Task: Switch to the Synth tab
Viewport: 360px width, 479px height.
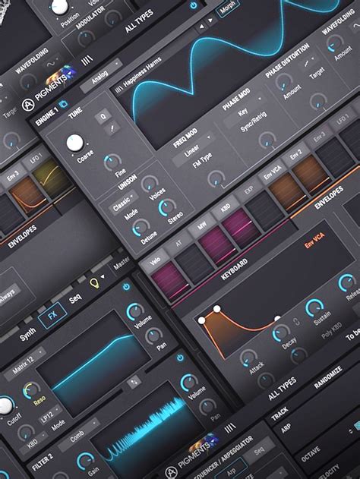Action: (x=27, y=334)
